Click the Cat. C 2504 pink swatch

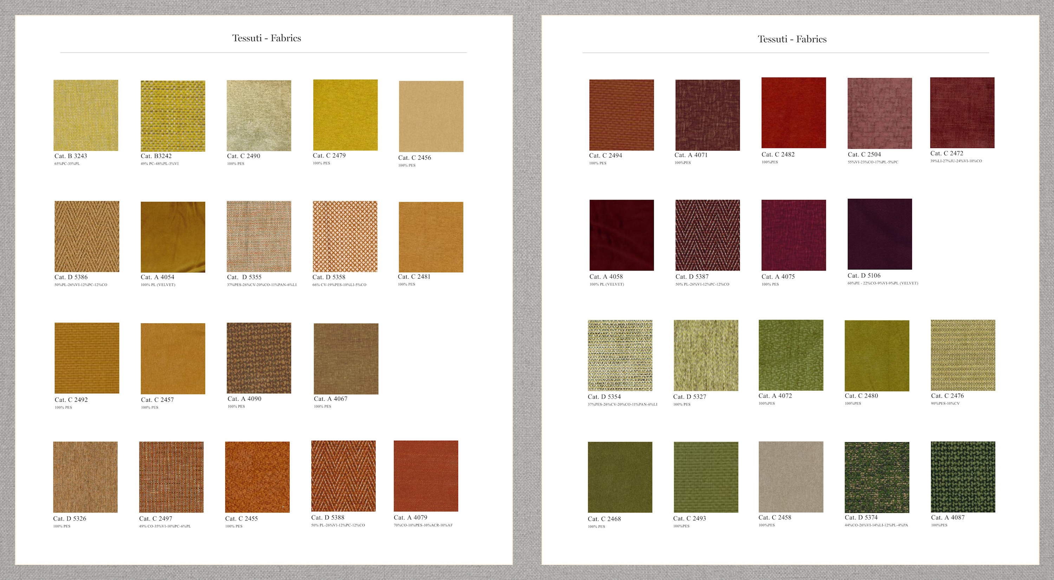click(880, 113)
